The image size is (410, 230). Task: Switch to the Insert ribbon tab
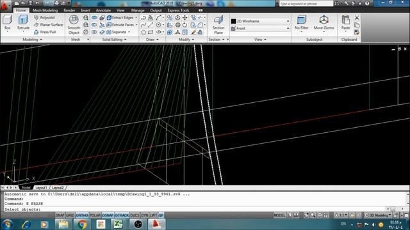pyautogui.click(x=85, y=10)
